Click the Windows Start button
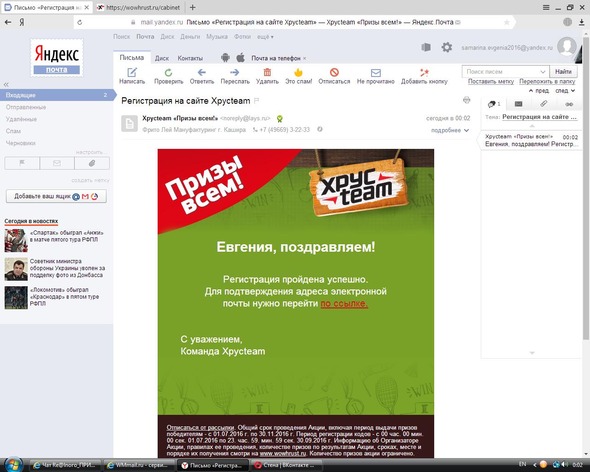This screenshot has width=590, height=472. click(13, 465)
